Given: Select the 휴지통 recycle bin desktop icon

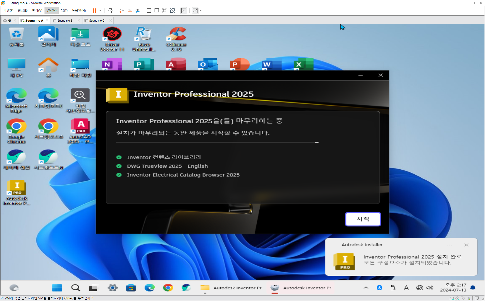Looking at the screenshot, I should point(16,37).
